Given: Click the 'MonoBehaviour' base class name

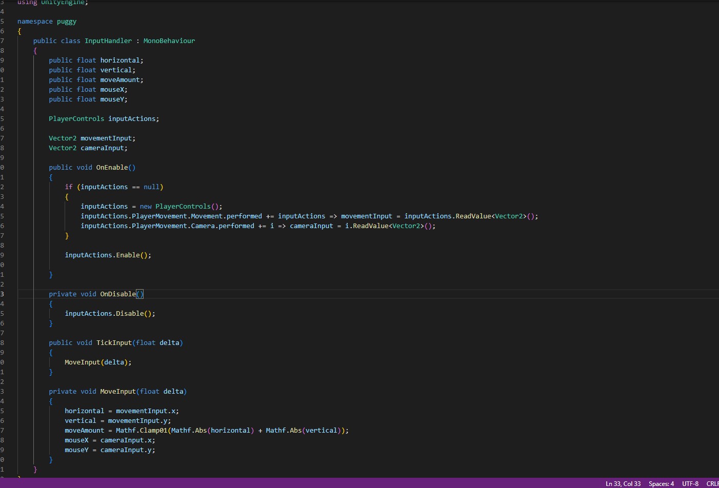Looking at the screenshot, I should tap(169, 41).
